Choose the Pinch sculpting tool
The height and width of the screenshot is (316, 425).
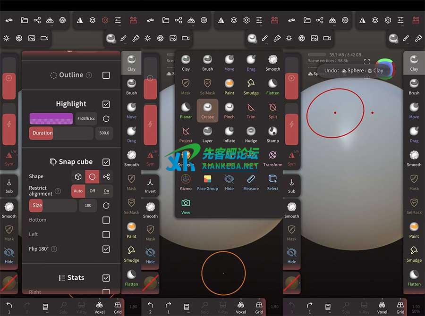[x=229, y=110]
